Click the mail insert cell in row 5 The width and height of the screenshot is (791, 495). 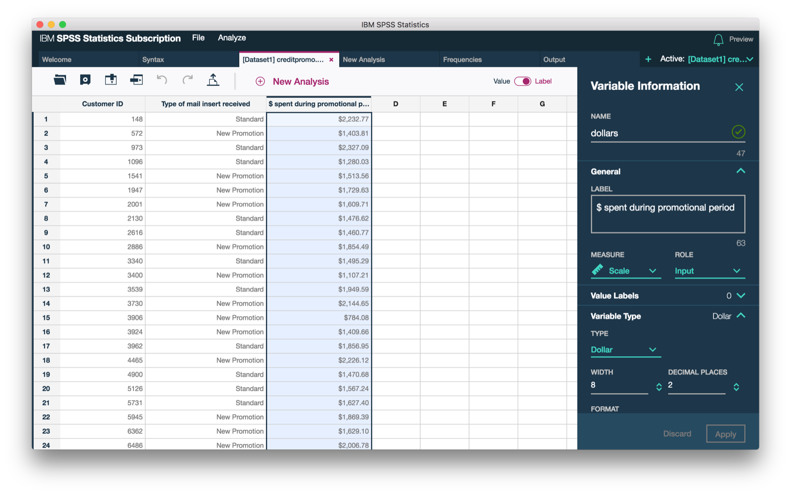coord(206,176)
